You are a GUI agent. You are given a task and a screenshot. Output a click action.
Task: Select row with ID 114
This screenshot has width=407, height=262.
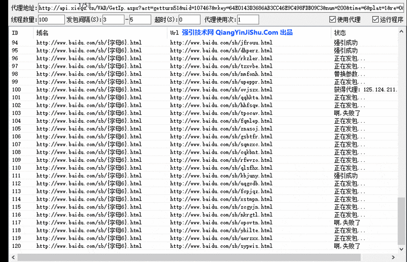203,199
